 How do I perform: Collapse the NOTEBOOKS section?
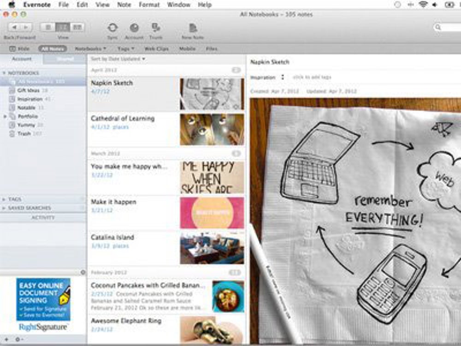pos(4,73)
